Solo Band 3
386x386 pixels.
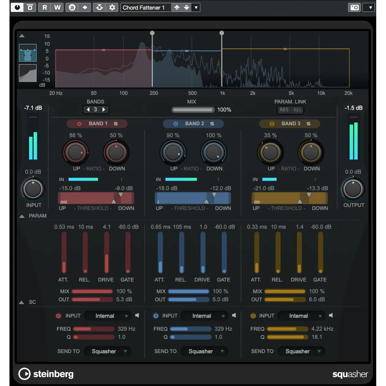pos(308,124)
